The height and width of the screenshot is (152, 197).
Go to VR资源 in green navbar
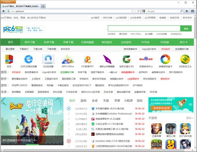click(x=164, y=42)
